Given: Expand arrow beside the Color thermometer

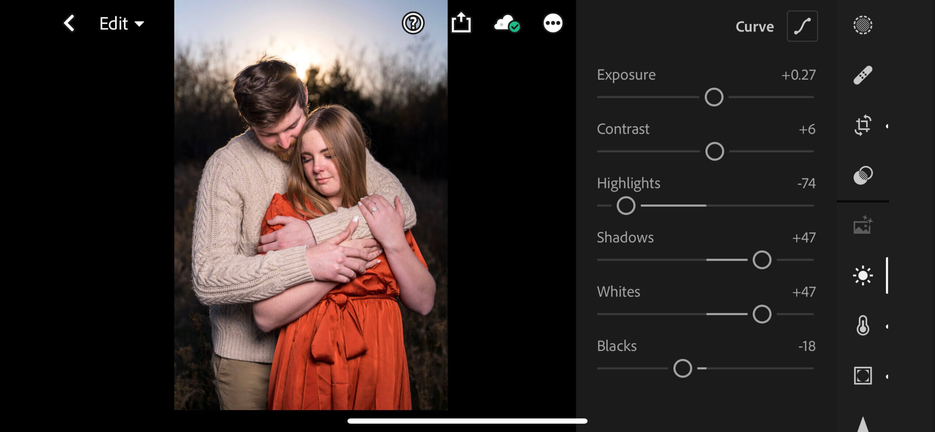Looking at the screenshot, I should coord(887,326).
